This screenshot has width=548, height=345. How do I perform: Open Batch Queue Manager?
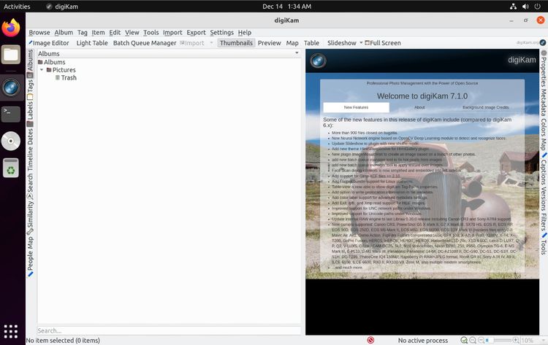tap(145, 43)
